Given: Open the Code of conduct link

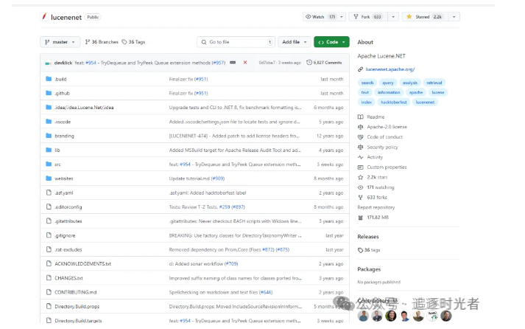Looking at the screenshot, I should point(384,136).
